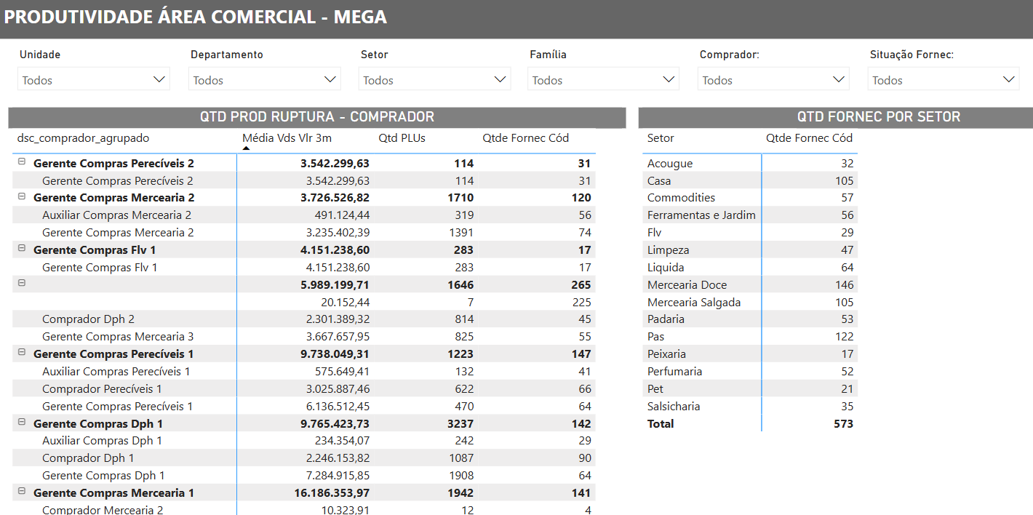Click the value 16.186.353,97
Image resolution: width=1033 pixels, height=515 pixels.
331,492
